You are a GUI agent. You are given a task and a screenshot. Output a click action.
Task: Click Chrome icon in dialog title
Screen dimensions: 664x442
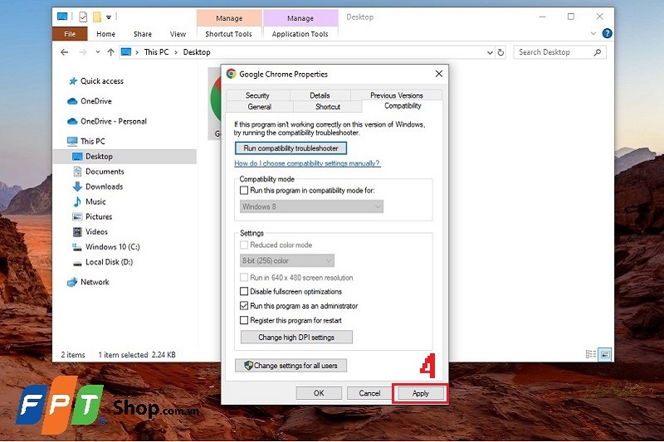tap(231, 74)
